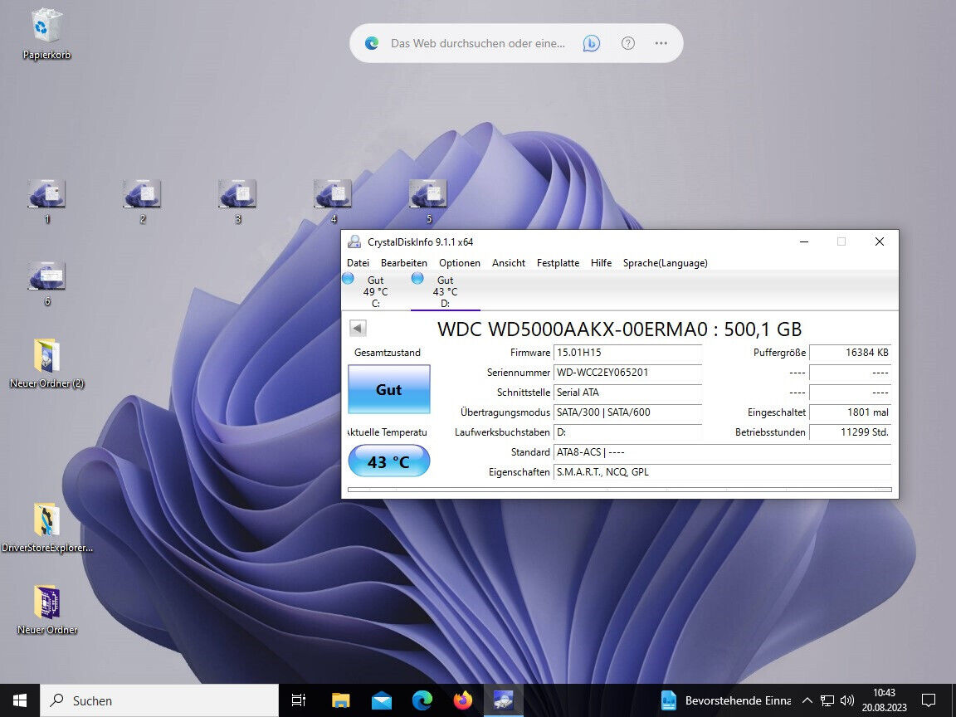Select desktop screenshot file named 6
Viewport: 956px width, 717px height.
click(46, 284)
